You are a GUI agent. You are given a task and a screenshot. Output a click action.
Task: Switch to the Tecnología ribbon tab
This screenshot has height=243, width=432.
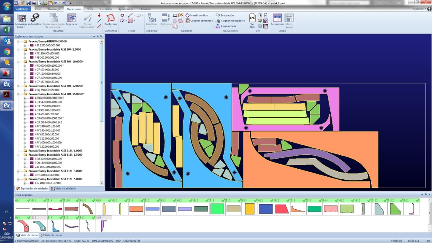pos(54,9)
